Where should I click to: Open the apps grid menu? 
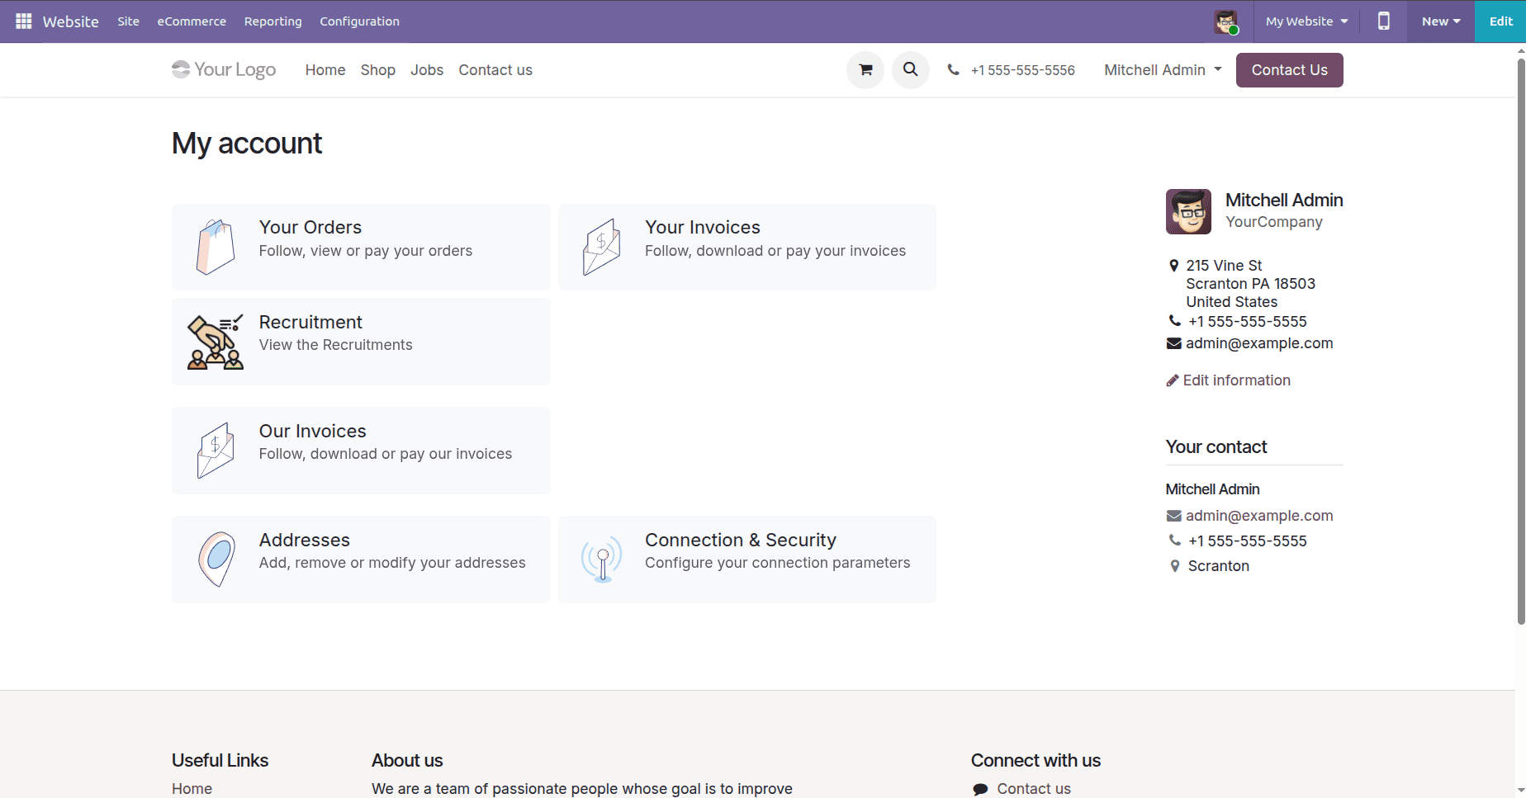23,21
